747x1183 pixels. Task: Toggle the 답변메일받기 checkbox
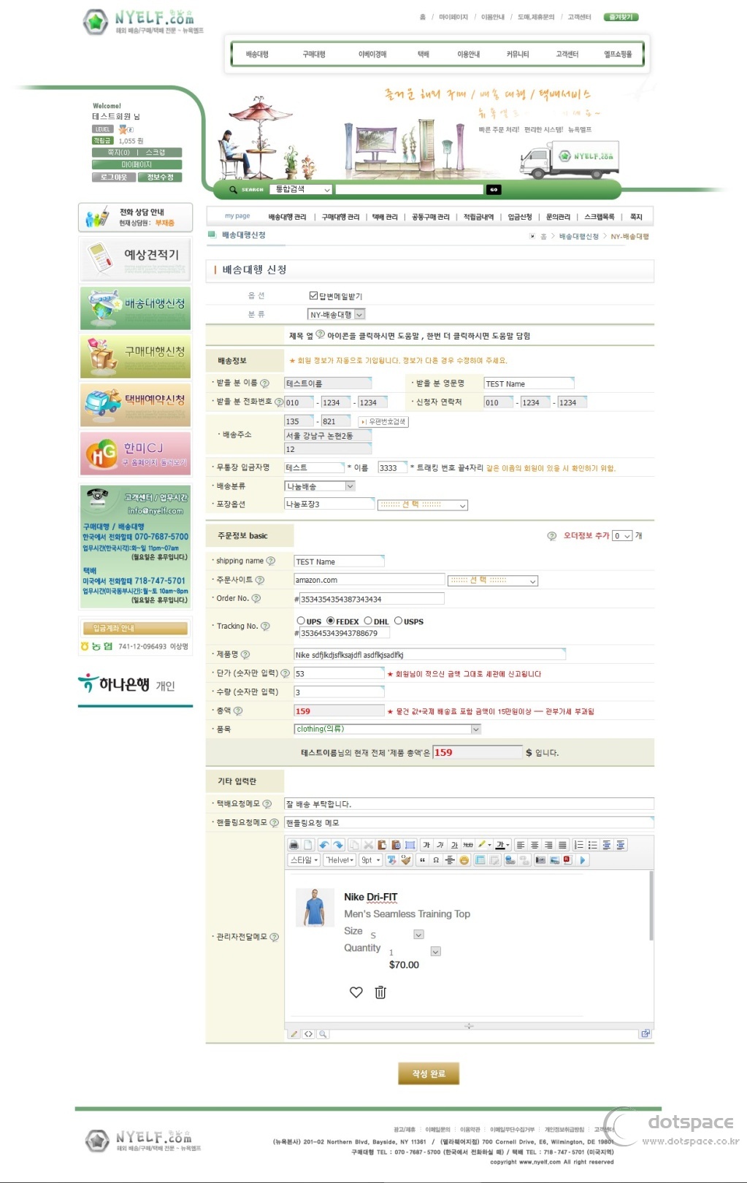313,296
